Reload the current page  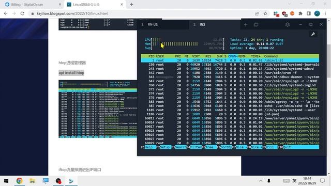(22, 13)
